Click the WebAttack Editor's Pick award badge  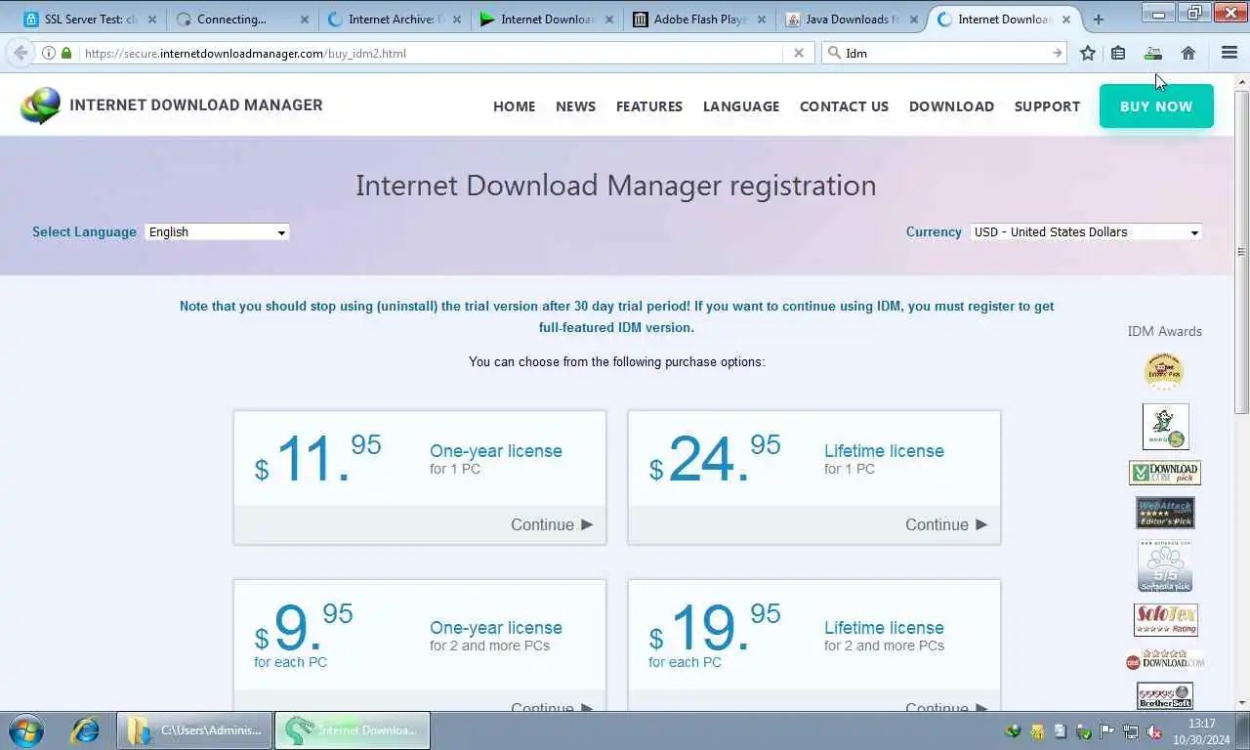point(1165,513)
